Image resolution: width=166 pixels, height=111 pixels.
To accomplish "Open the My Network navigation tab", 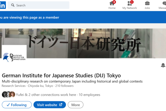I will click(129, 5).
